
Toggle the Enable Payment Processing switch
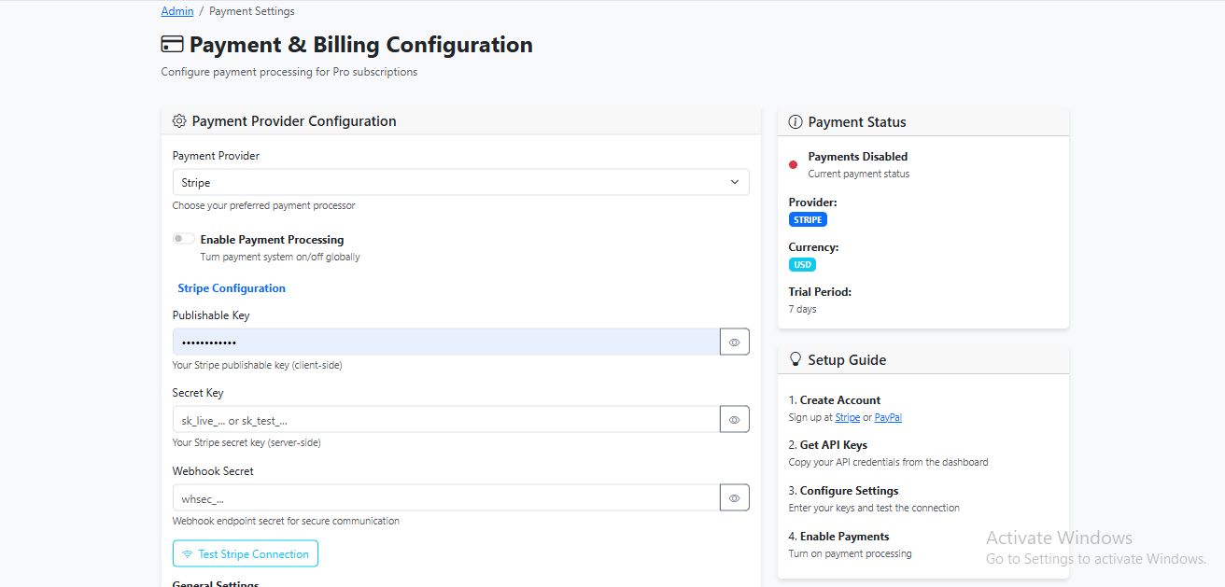[x=184, y=239]
